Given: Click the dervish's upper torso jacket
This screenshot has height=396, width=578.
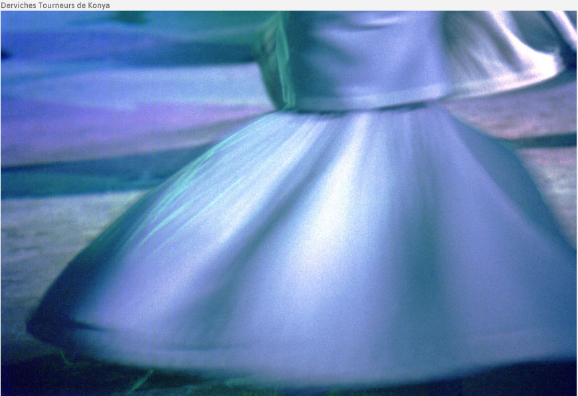Looking at the screenshot, I should [359, 53].
